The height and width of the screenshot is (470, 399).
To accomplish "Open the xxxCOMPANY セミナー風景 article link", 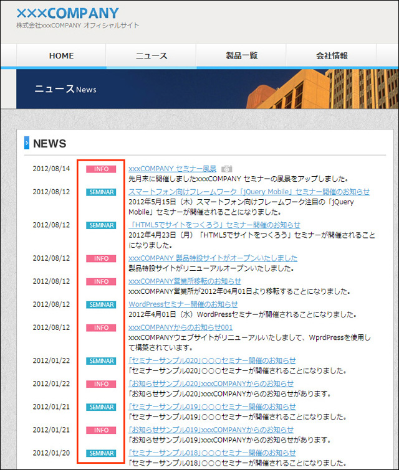I will click(x=172, y=169).
